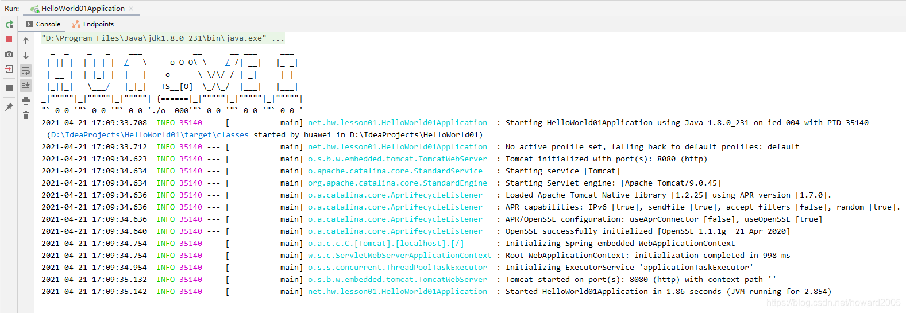Click timestamp 2021-04-21 17:09:33.708
906x313 pixels.
[x=94, y=123]
